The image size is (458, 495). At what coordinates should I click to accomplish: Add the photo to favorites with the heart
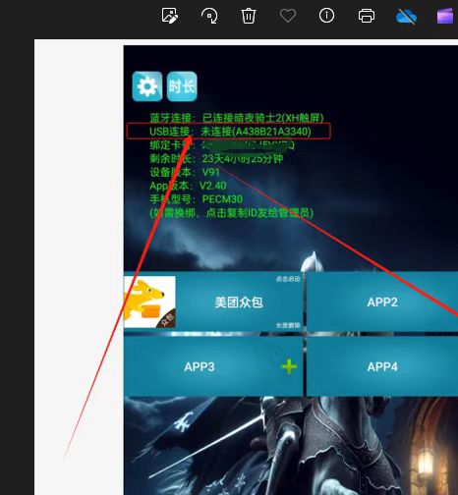tap(288, 16)
